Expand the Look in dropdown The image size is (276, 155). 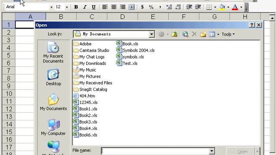pos(151,34)
